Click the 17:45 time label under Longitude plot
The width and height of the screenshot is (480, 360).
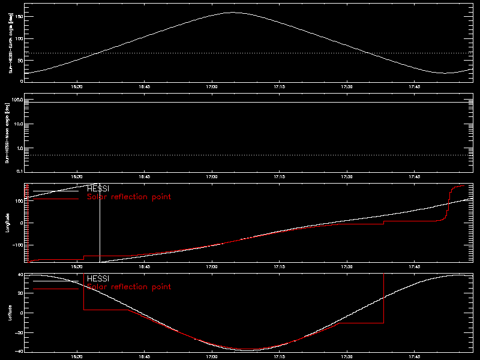(415, 267)
